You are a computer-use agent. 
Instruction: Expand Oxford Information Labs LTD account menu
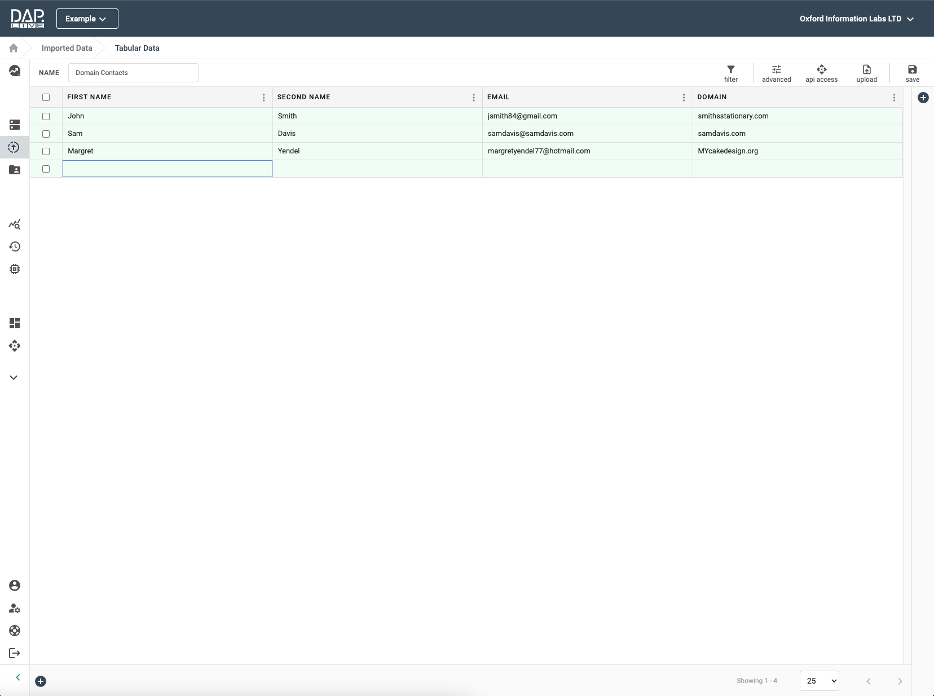(x=856, y=19)
